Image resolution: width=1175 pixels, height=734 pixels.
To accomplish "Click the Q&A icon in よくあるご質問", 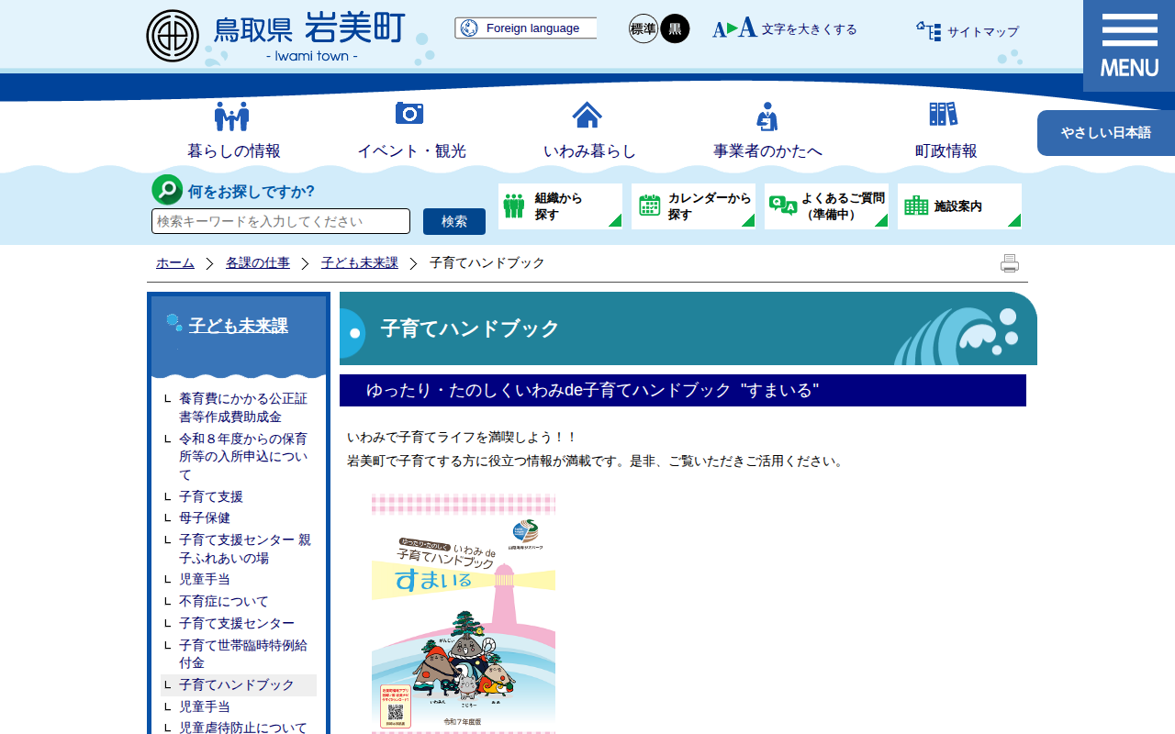I will (x=783, y=206).
